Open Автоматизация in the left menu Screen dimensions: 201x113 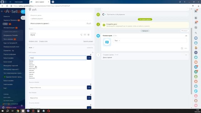tap(9, 28)
